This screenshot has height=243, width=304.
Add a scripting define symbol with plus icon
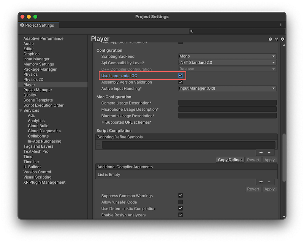[x=261, y=152]
